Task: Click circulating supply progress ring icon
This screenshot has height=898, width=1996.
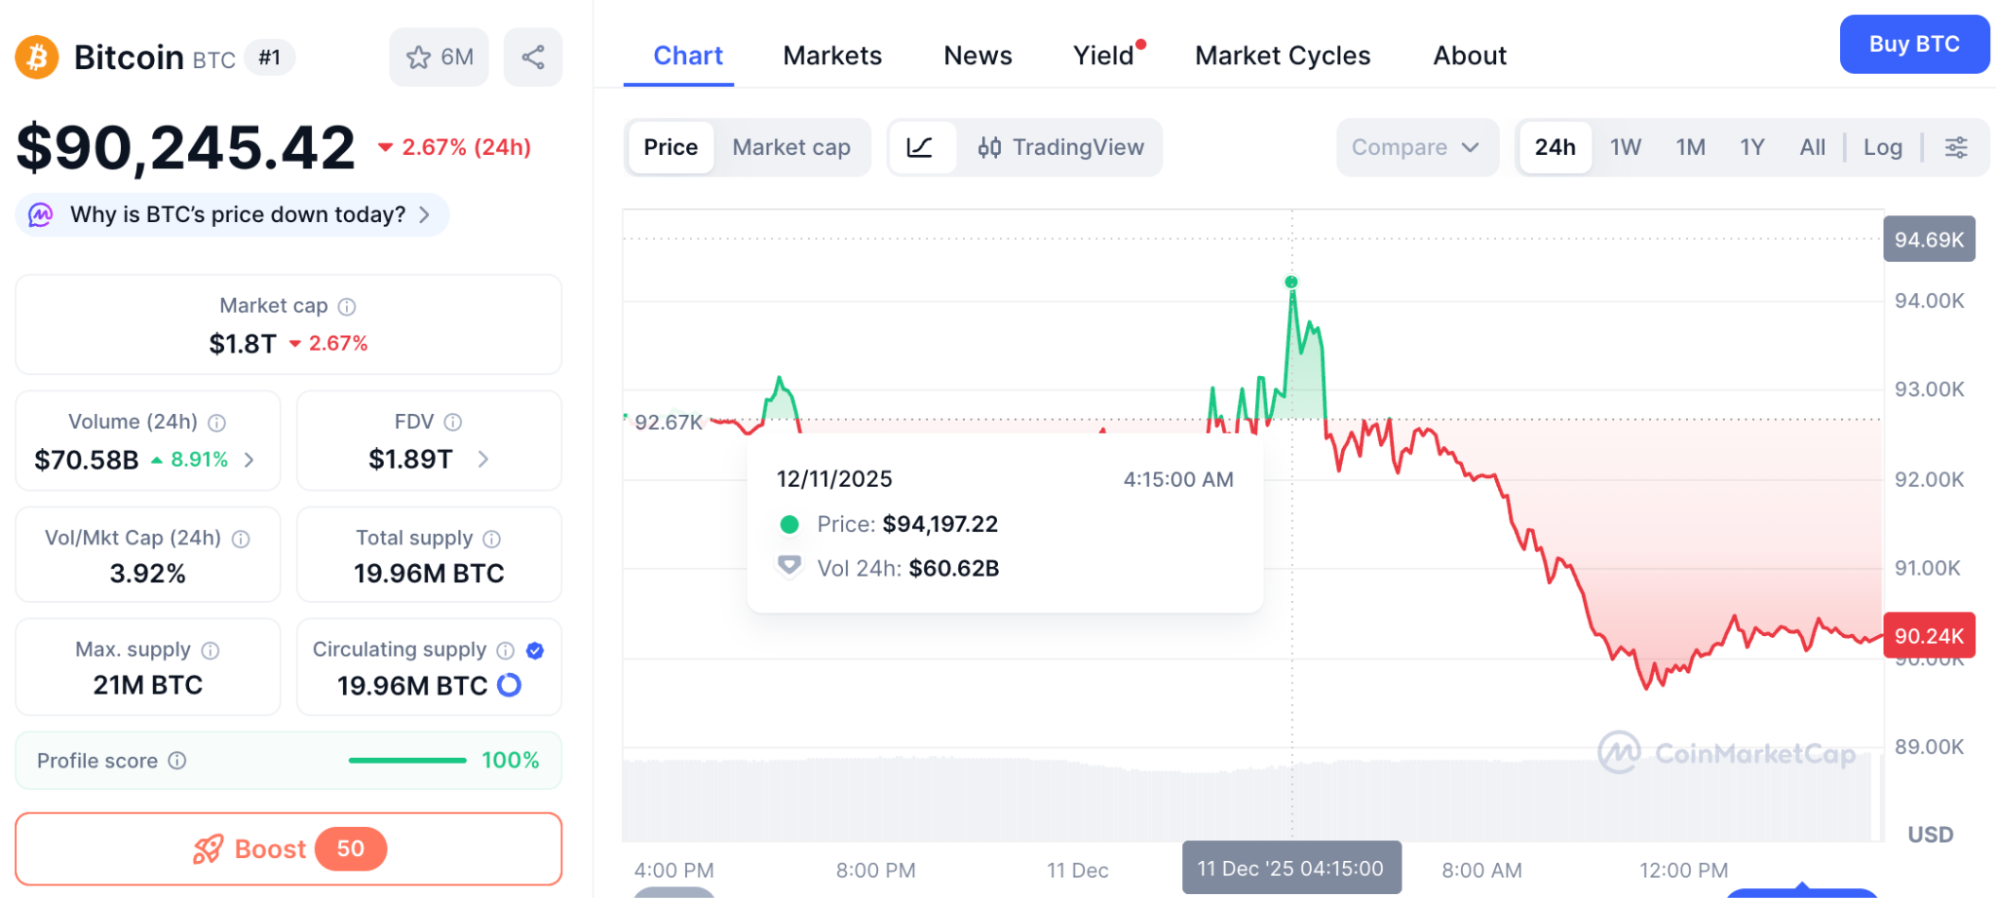Action: click(x=510, y=686)
